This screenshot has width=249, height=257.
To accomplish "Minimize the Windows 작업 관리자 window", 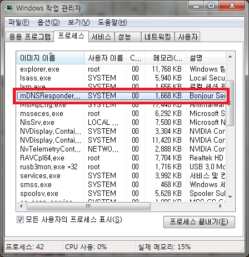I will 196,6.
